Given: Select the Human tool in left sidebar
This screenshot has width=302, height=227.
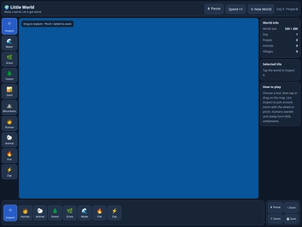Looking at the screenshot, I should [x=10, y=123].
